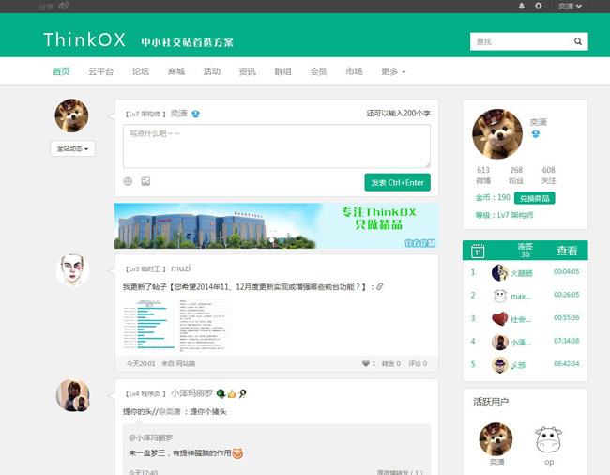Click rank 5 mustache avatar in list

coord(500,365)
